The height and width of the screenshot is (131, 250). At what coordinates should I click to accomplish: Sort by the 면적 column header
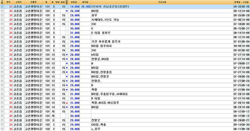(x=8, y=2)
